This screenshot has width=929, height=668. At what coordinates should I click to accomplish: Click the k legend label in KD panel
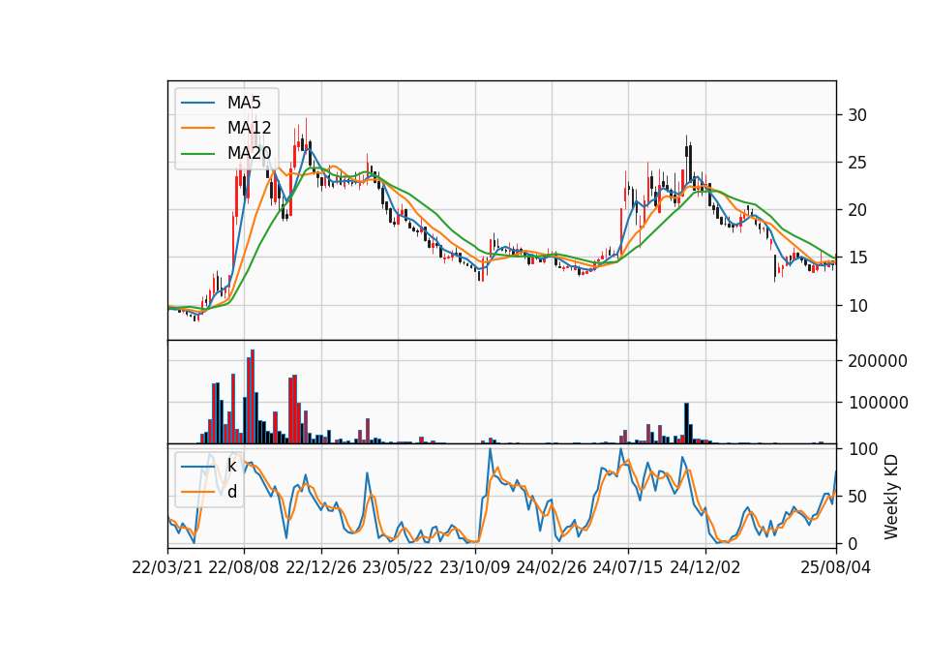pyautogui.click(x=231, y=466)
